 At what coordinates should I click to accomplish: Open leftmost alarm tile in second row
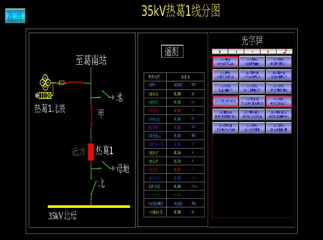tap(225, 75)
